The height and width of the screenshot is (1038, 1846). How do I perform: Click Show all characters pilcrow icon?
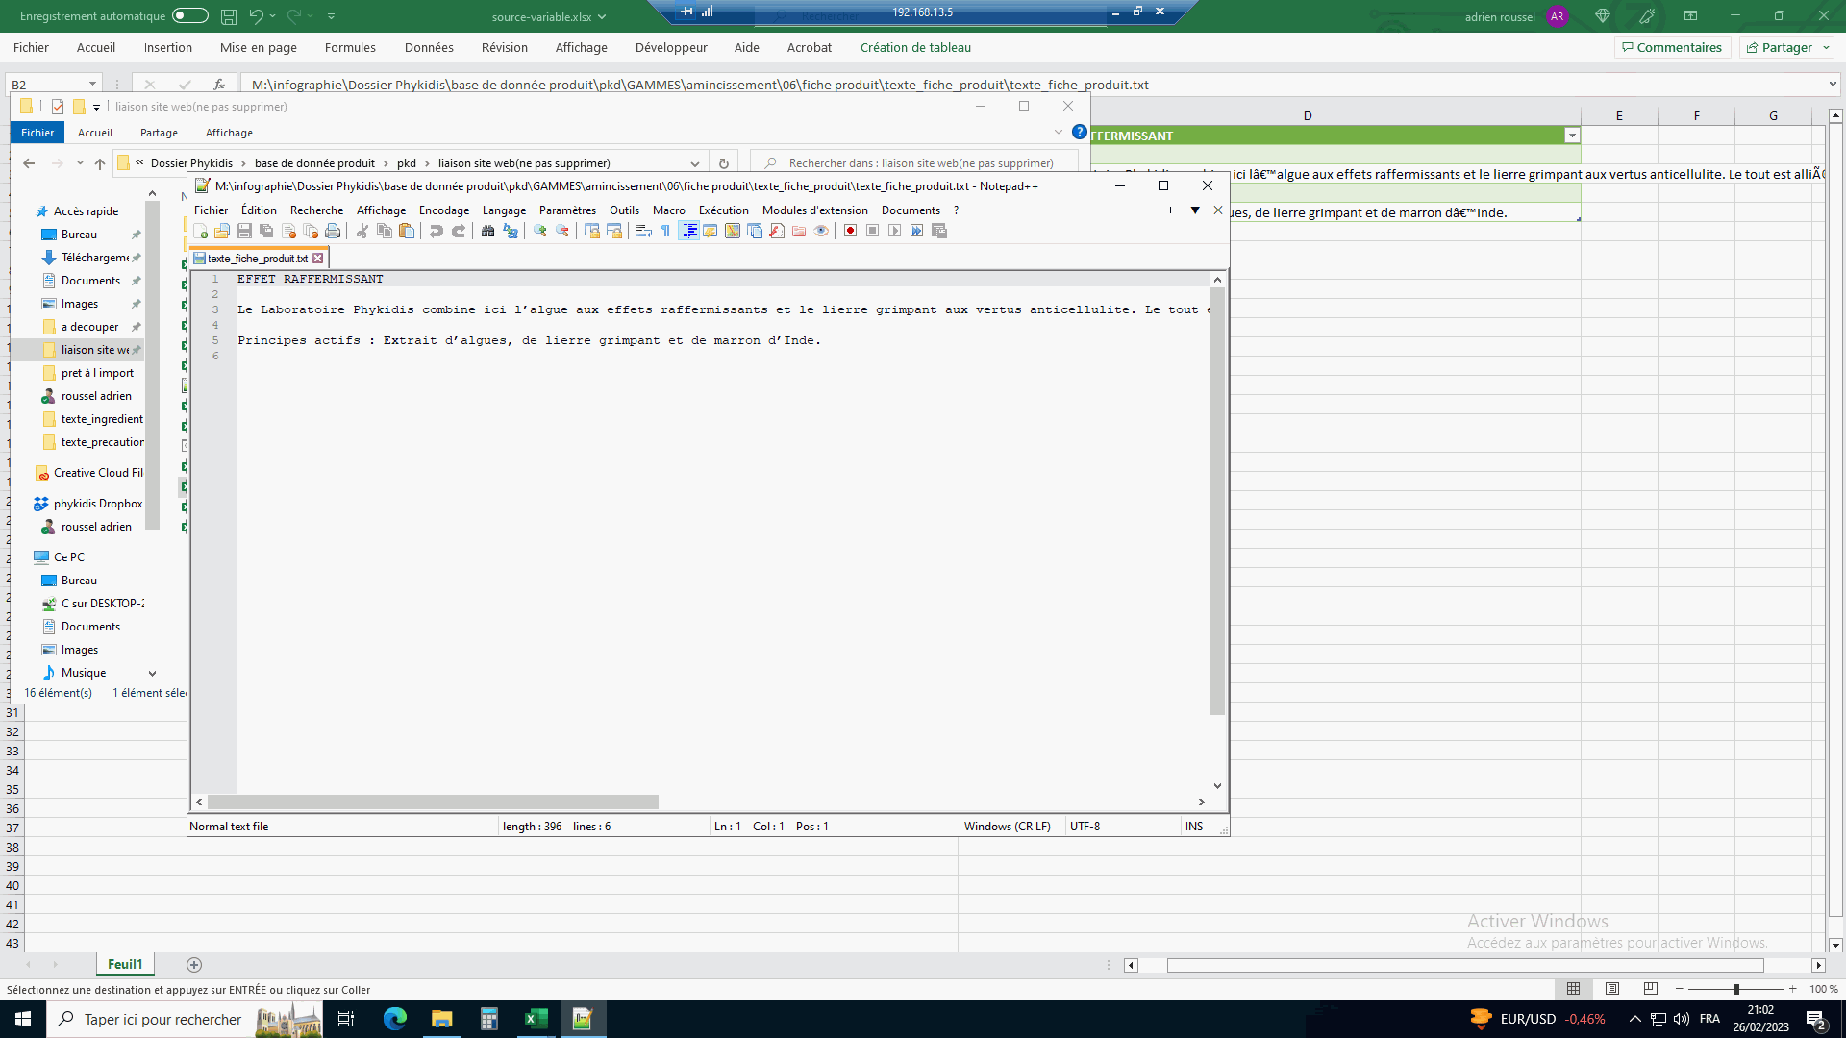[665, 231]
